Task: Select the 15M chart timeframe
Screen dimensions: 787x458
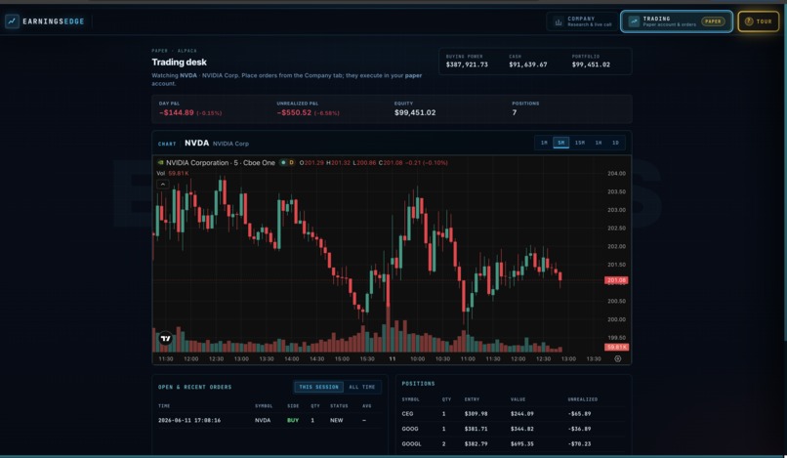Action: pos(580,144)
